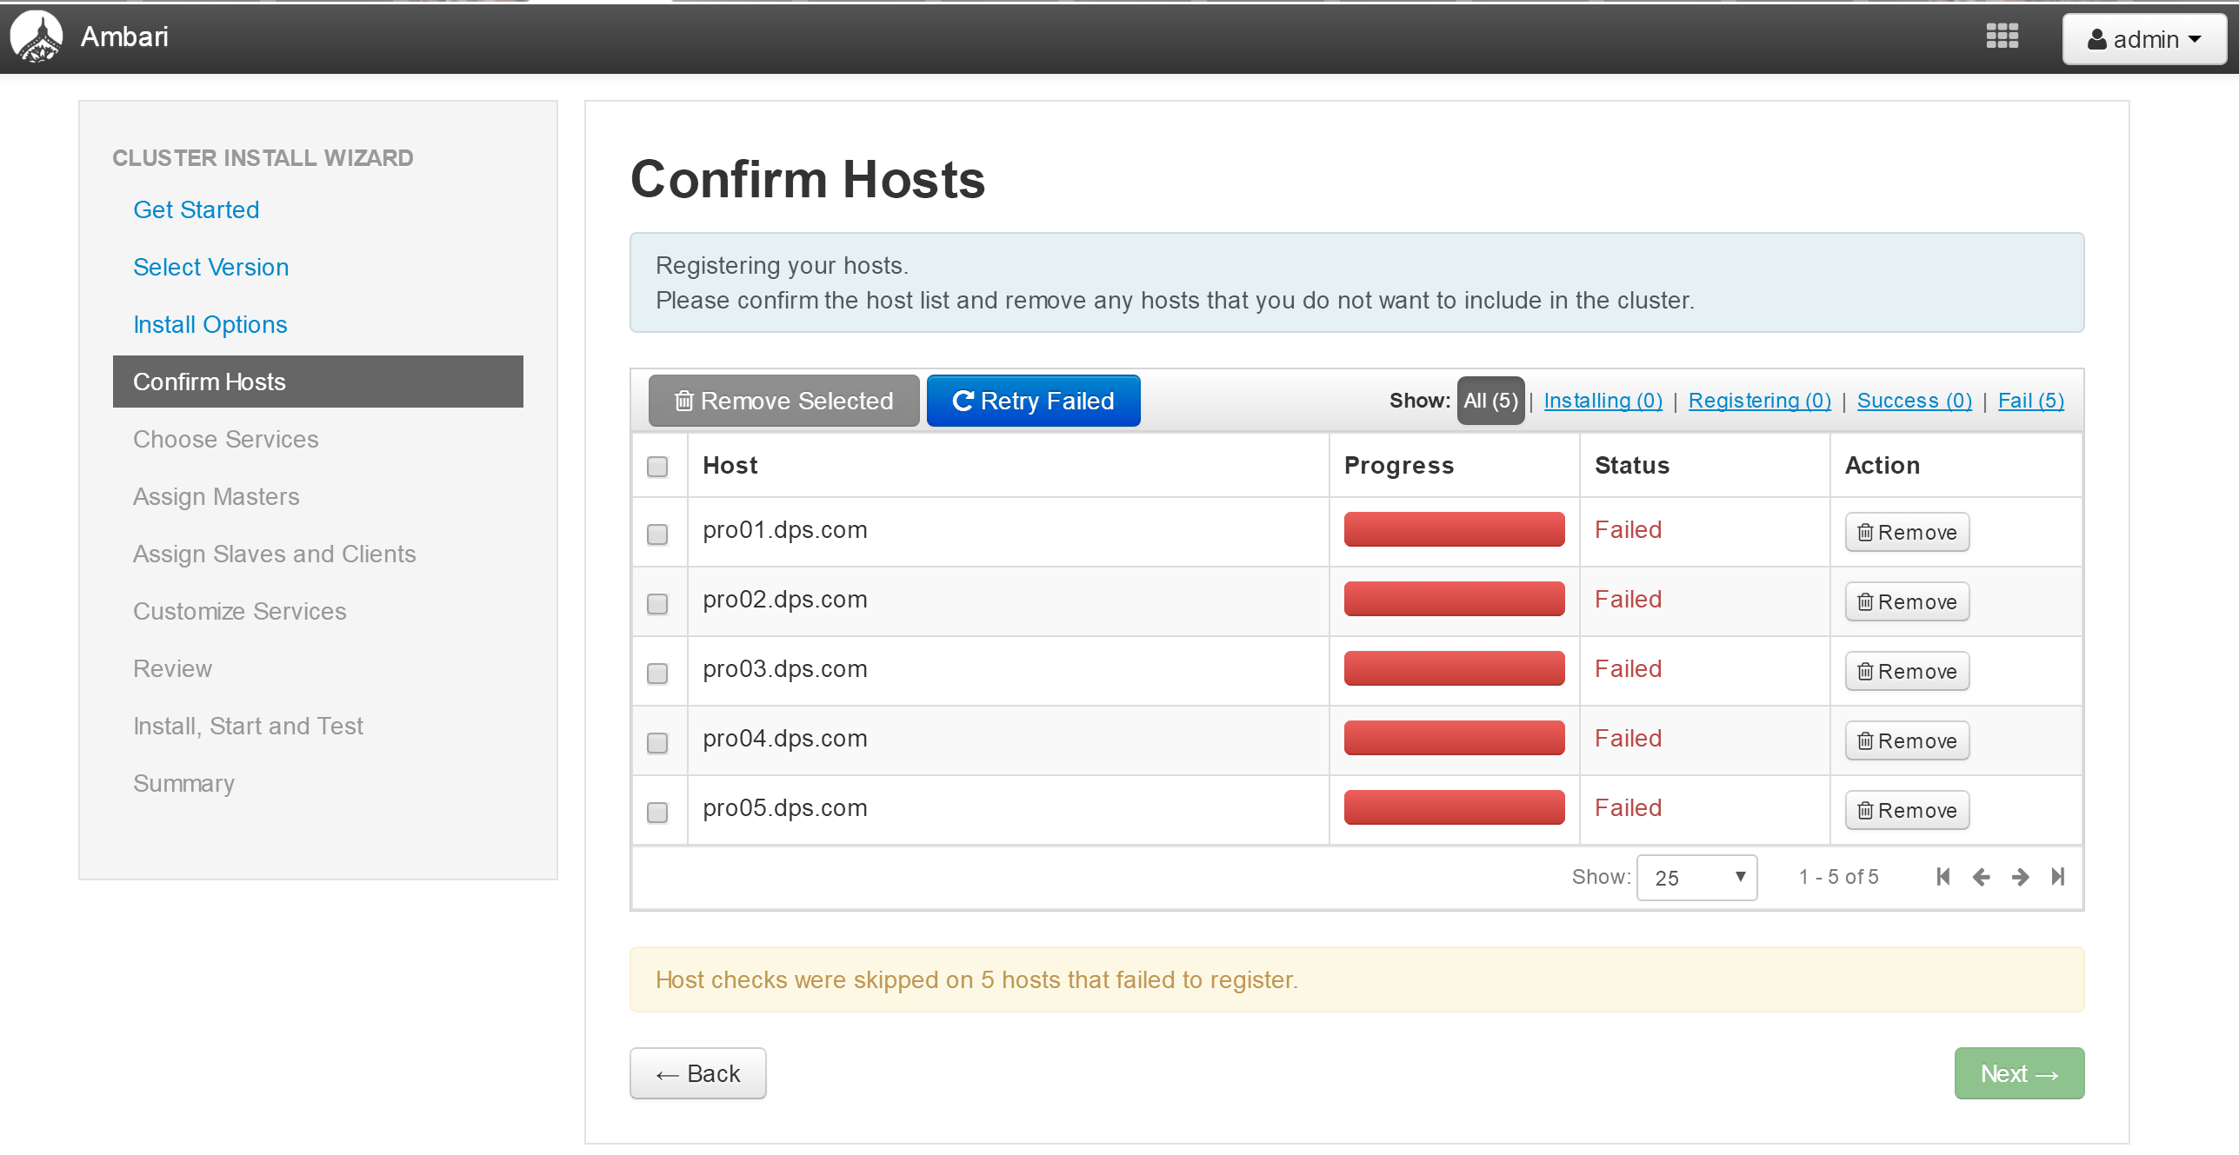2239x1155 pixels.
Task: Show All (5) hosts filter
Action: (1490, 401)
